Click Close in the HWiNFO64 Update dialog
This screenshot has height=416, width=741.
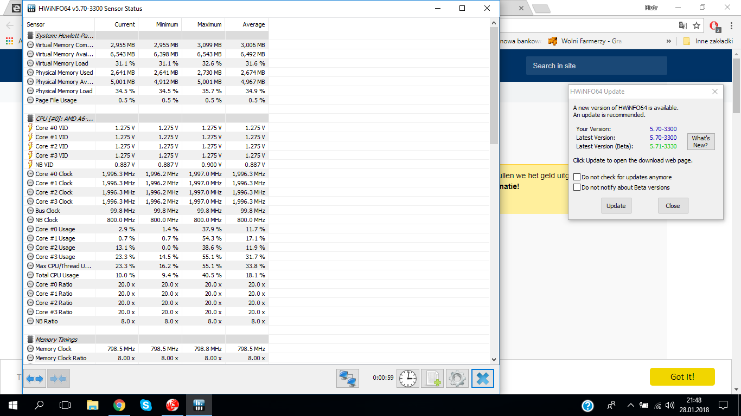[673, 206]
